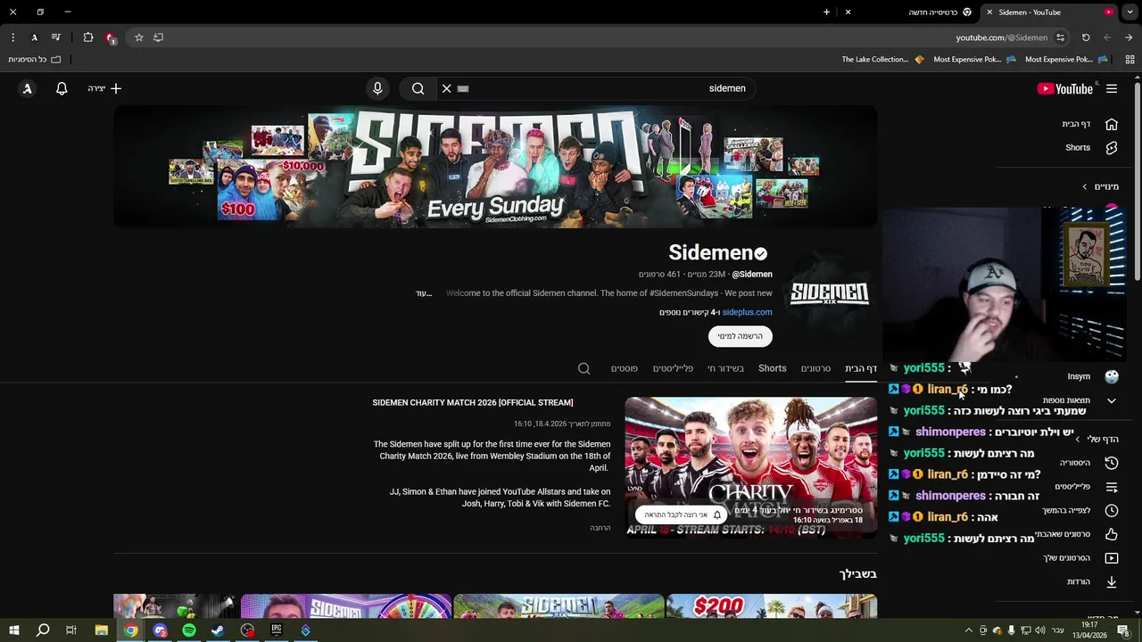Select Live tab (בשידור חי)
This screenshot has width=1142, height=642.
(x=726, y=368)
